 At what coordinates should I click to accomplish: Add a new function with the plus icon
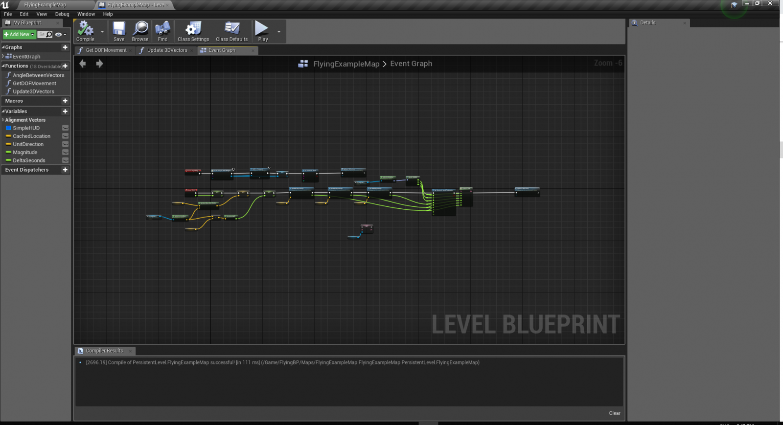click(65, 66)
